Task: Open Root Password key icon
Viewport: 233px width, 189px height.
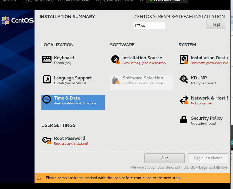Action: click(47, 140)
